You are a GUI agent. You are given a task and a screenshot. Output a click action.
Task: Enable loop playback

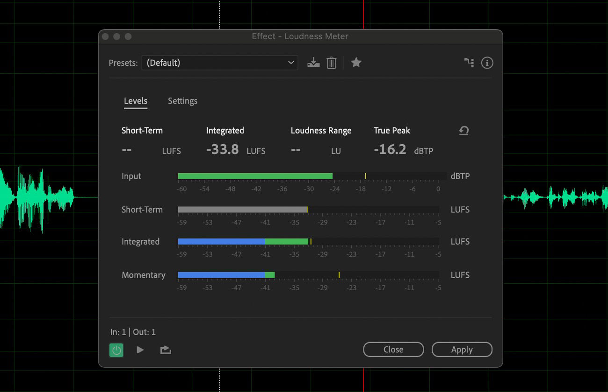pyautogui.click(x=165, y=350)
